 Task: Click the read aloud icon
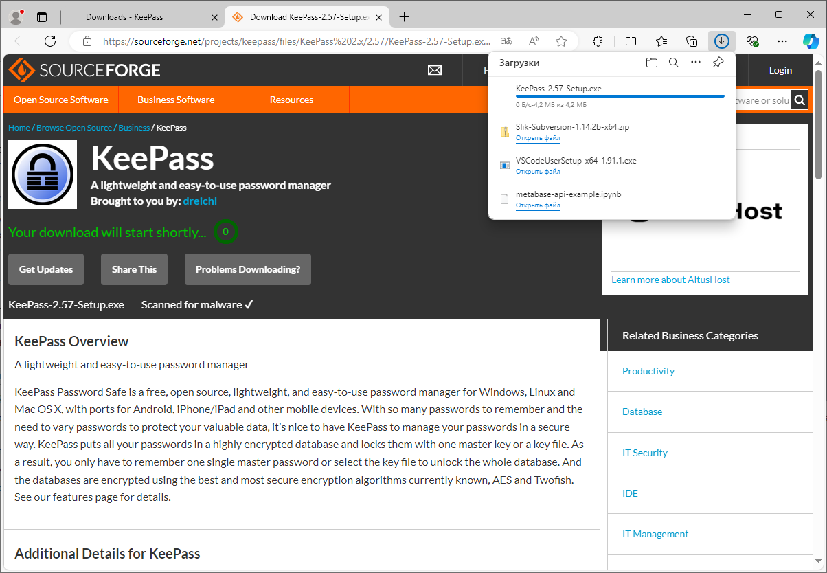(534, 41)
